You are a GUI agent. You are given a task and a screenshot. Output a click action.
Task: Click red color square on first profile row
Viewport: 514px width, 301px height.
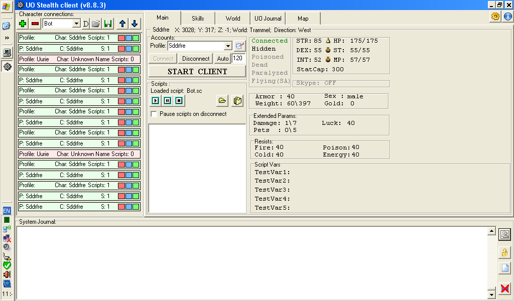click(121, 38)
